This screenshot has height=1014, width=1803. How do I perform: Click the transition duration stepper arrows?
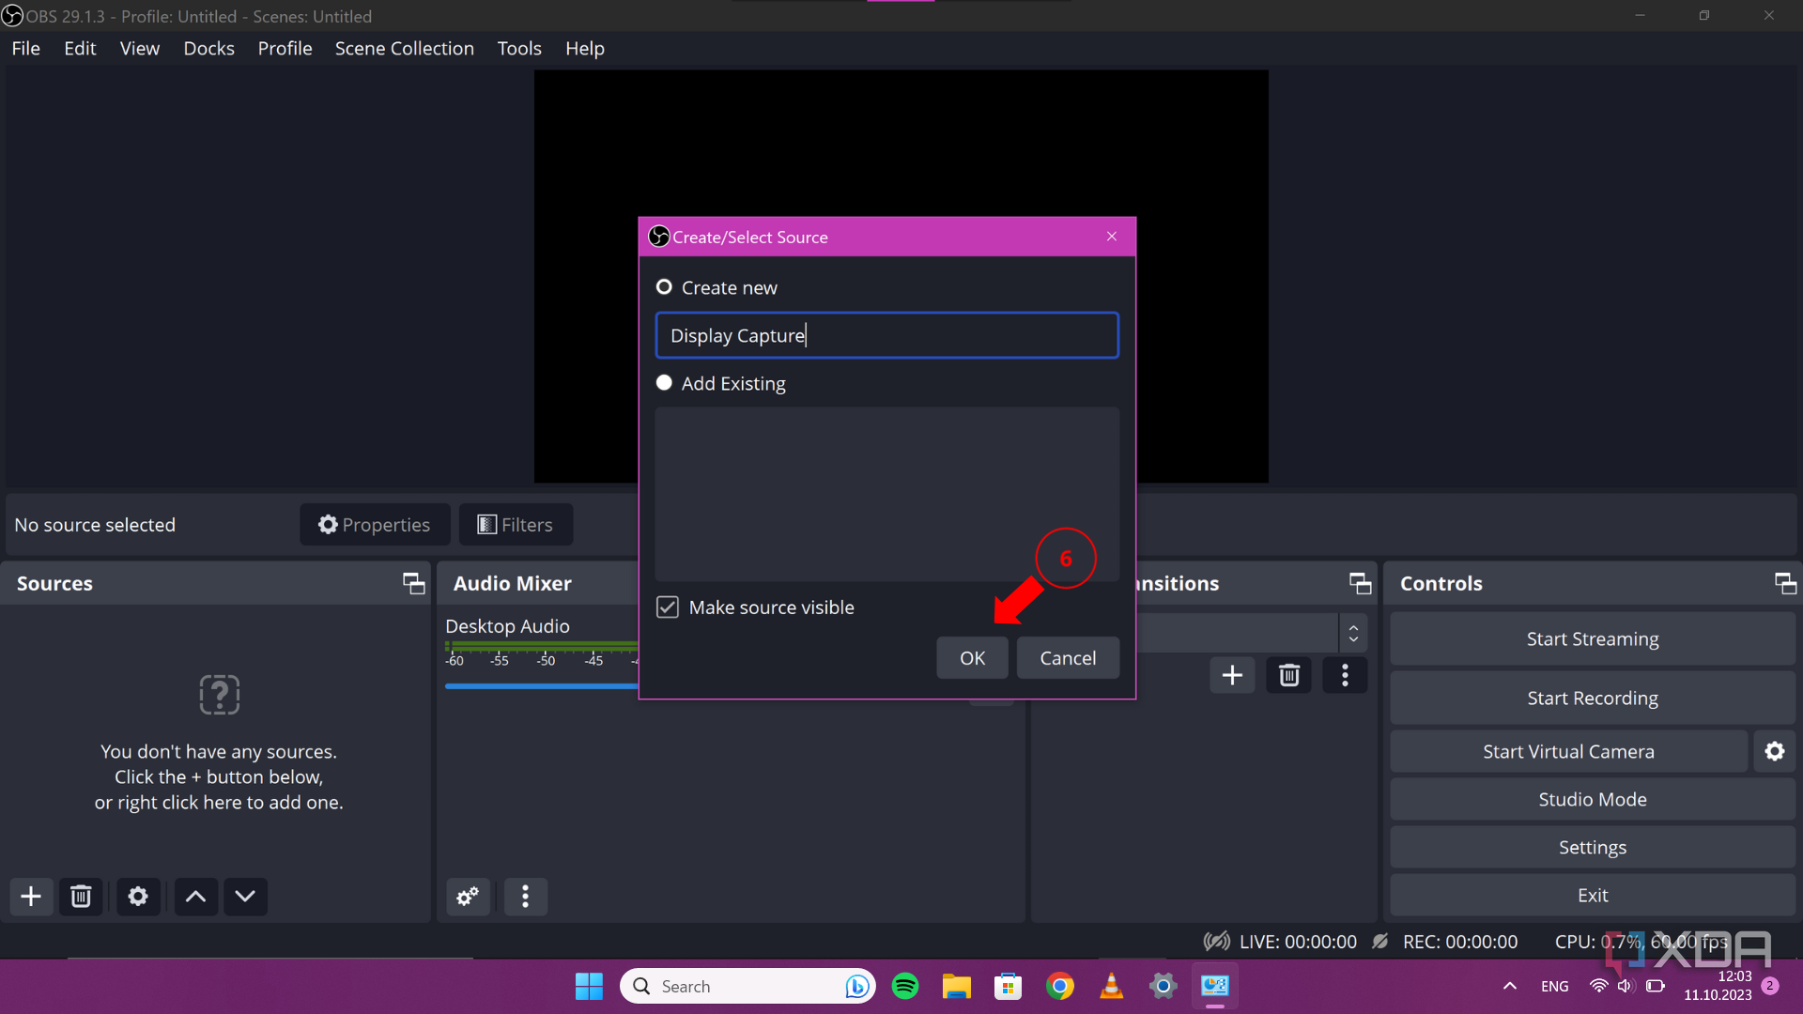pyautogui.click(x=1353, y=633)
